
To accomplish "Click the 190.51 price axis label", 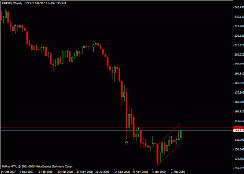I will 239,74.
